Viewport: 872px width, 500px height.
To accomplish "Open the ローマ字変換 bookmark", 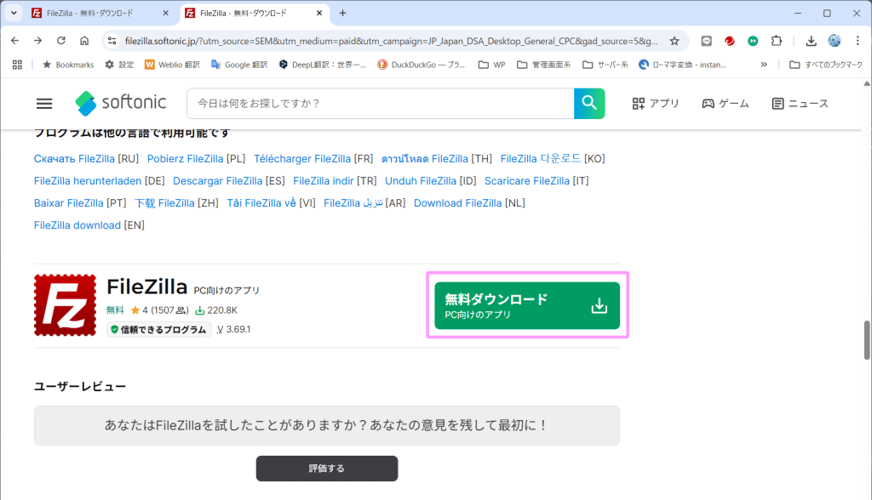I will (682, 65).
